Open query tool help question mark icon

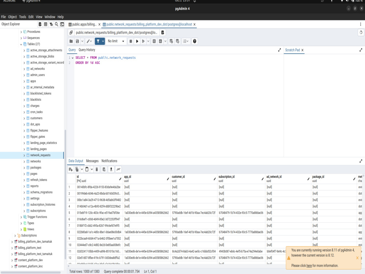coord(195,41)
